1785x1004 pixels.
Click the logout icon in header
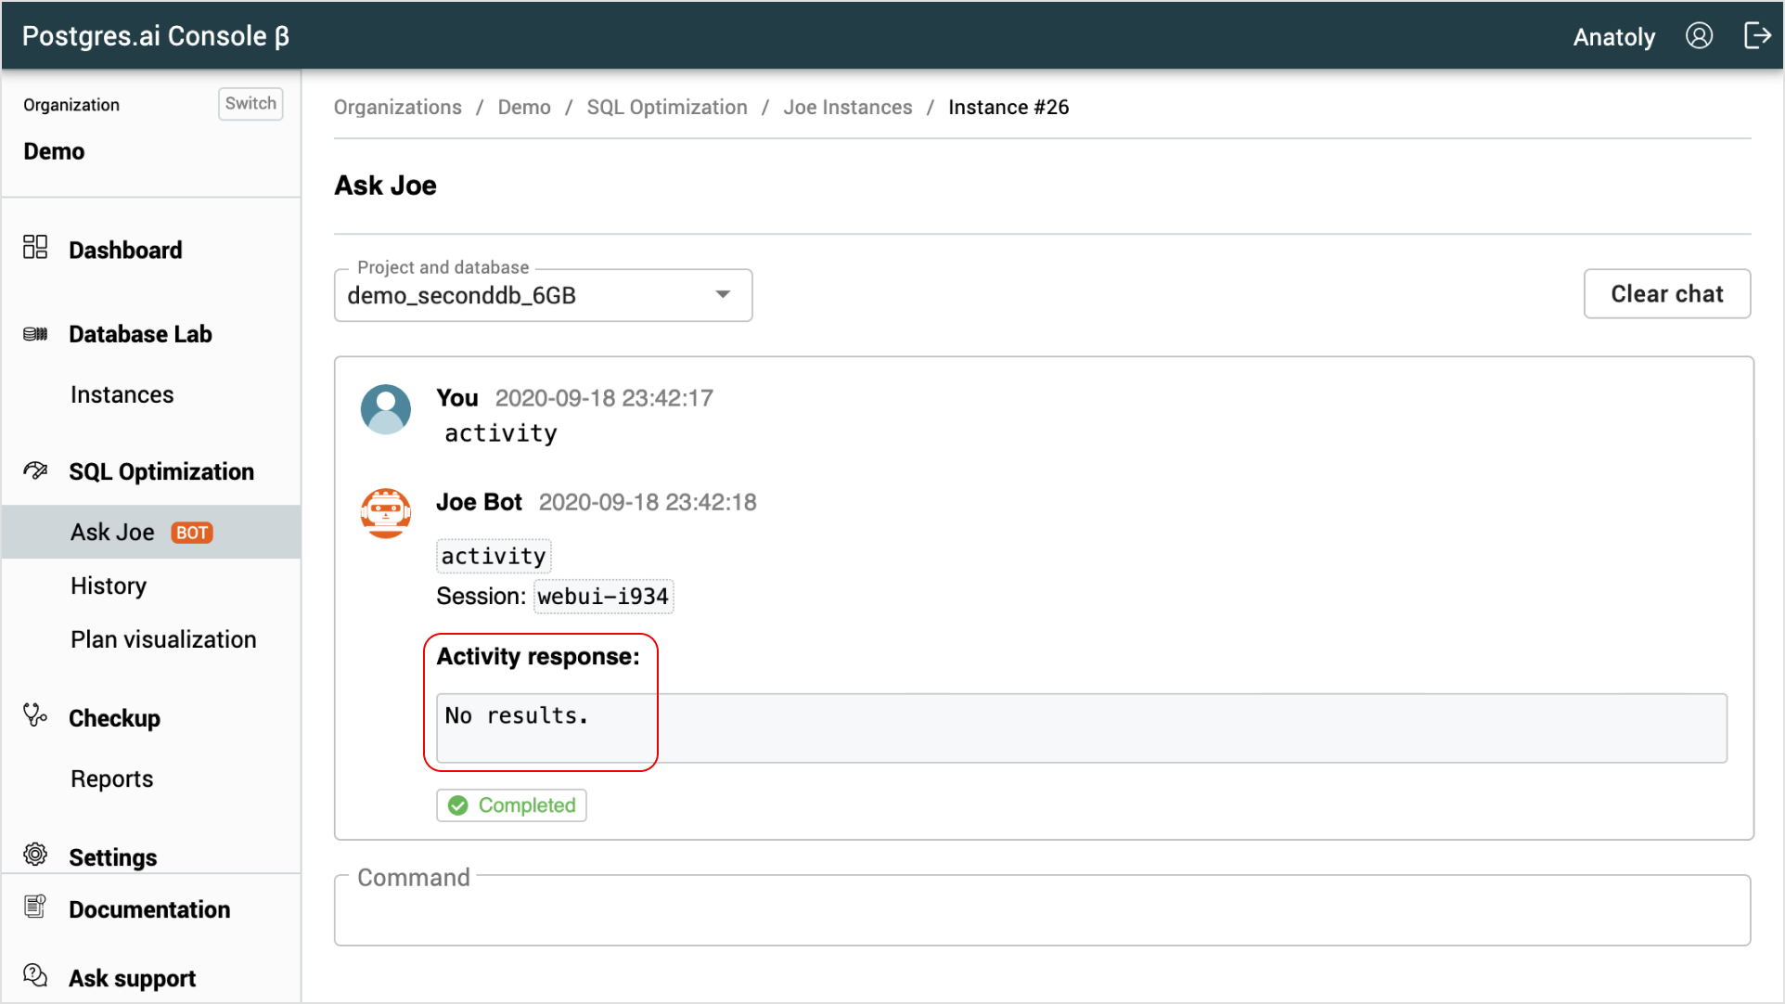1757,36
